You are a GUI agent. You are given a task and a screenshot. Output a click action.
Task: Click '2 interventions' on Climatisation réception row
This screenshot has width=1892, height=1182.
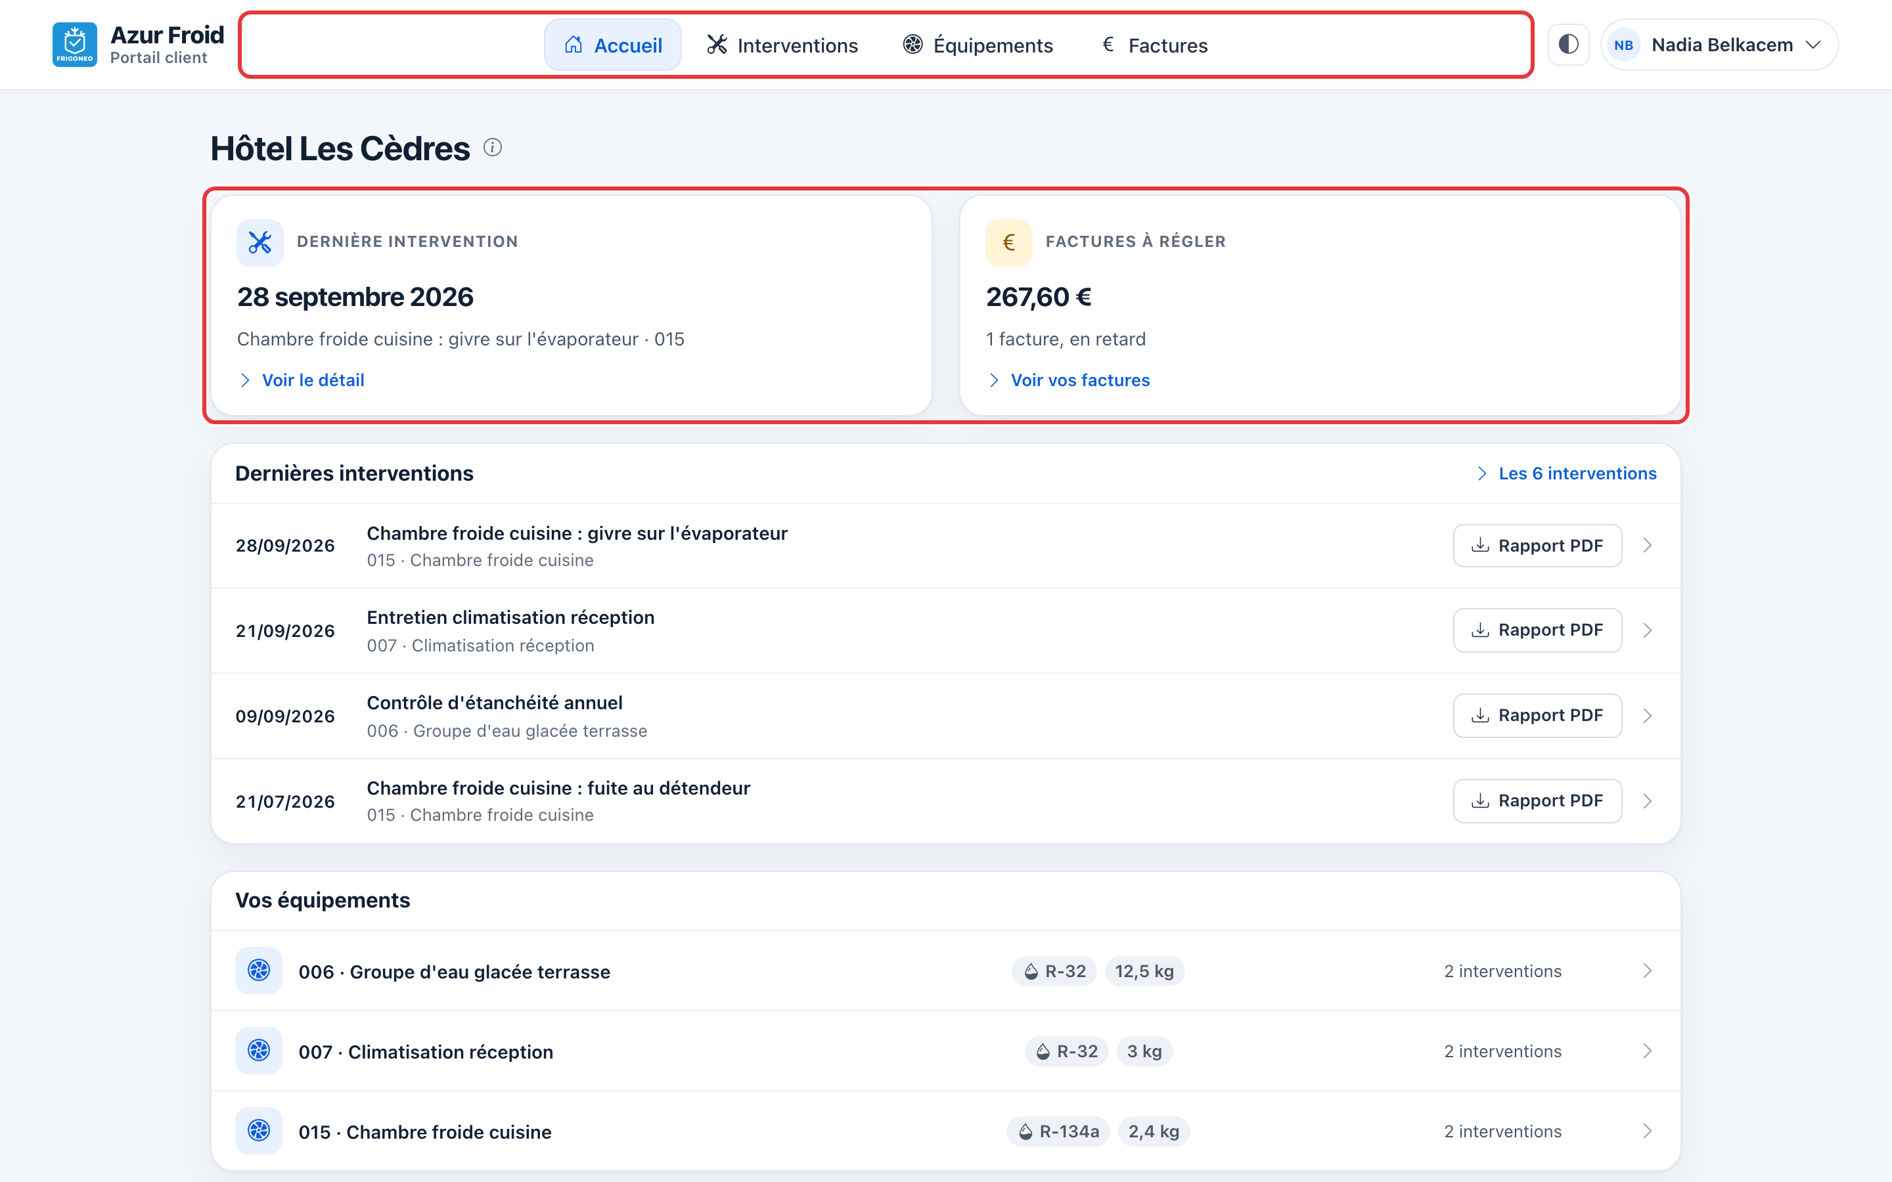(x=1502, y=1051)
